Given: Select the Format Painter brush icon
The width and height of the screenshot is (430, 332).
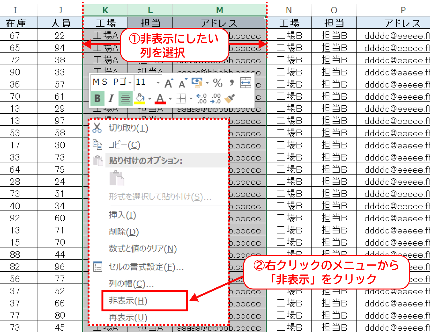Looking at the screenshot, I should point(230,98).
